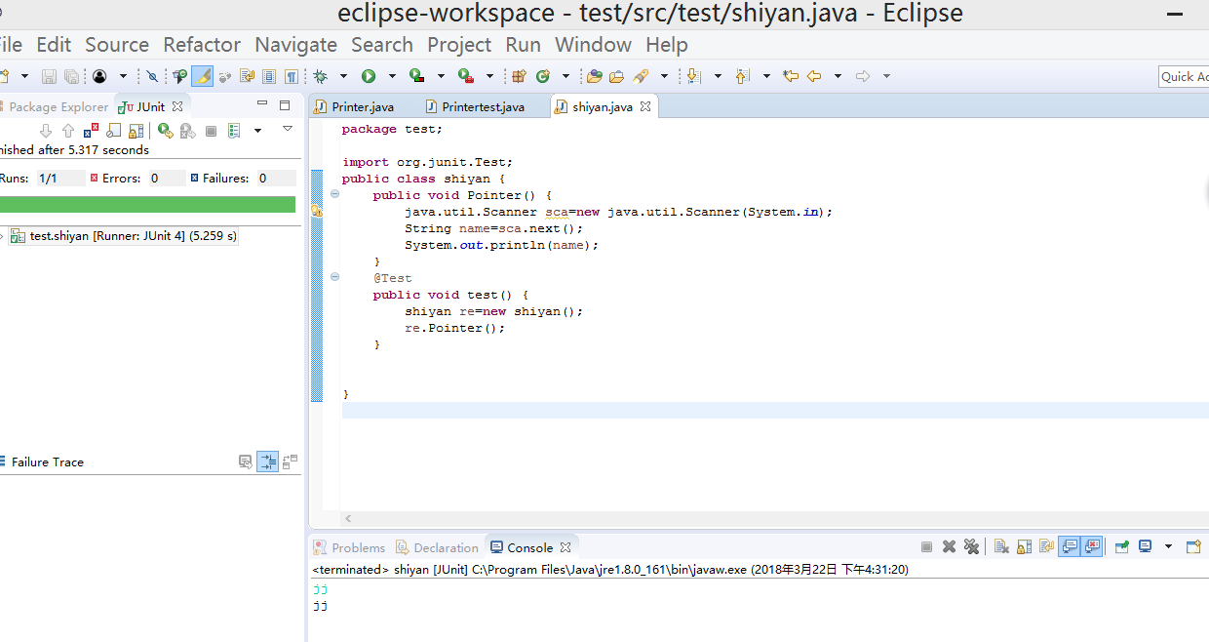Click the New Java Class icon
This screenshot has height=642, width=1209.
pos(542,76)
